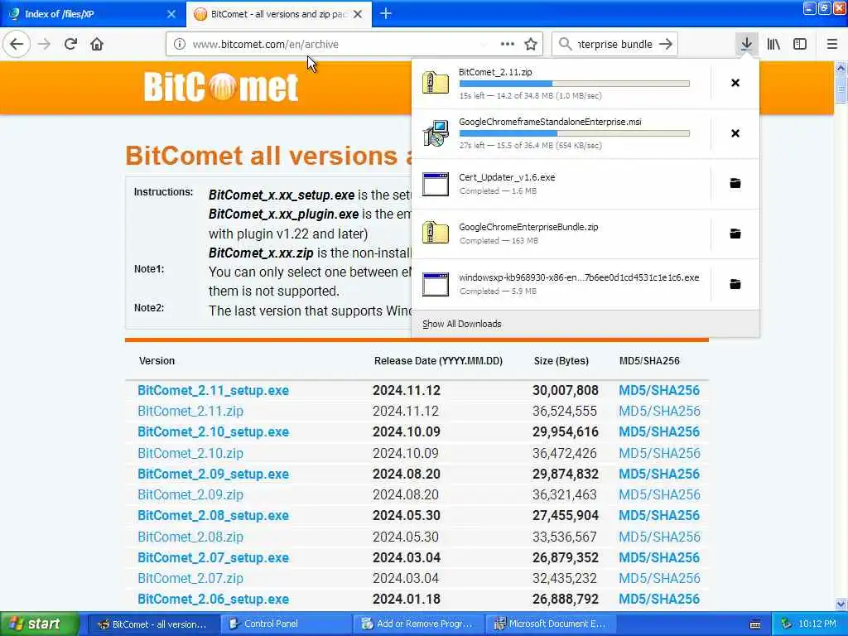Click the page's vertical scrollbar thumb
This screenshot has width=848, height=636.
(x=841, y=88)
